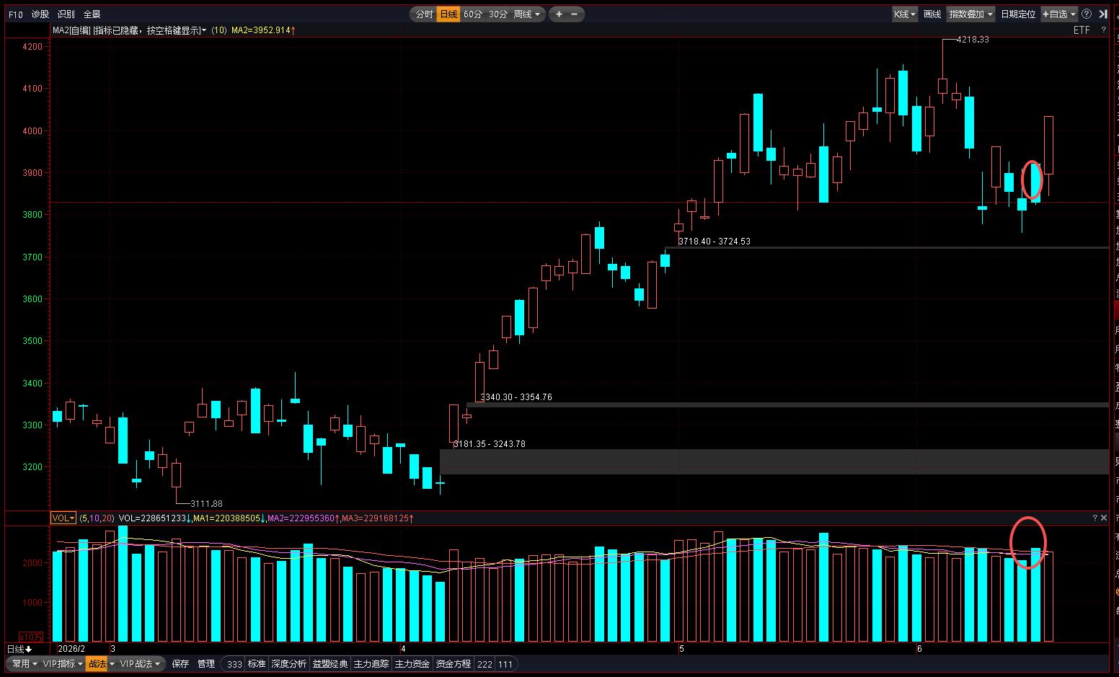Click the 4218.33 high price label

[973, 40]
